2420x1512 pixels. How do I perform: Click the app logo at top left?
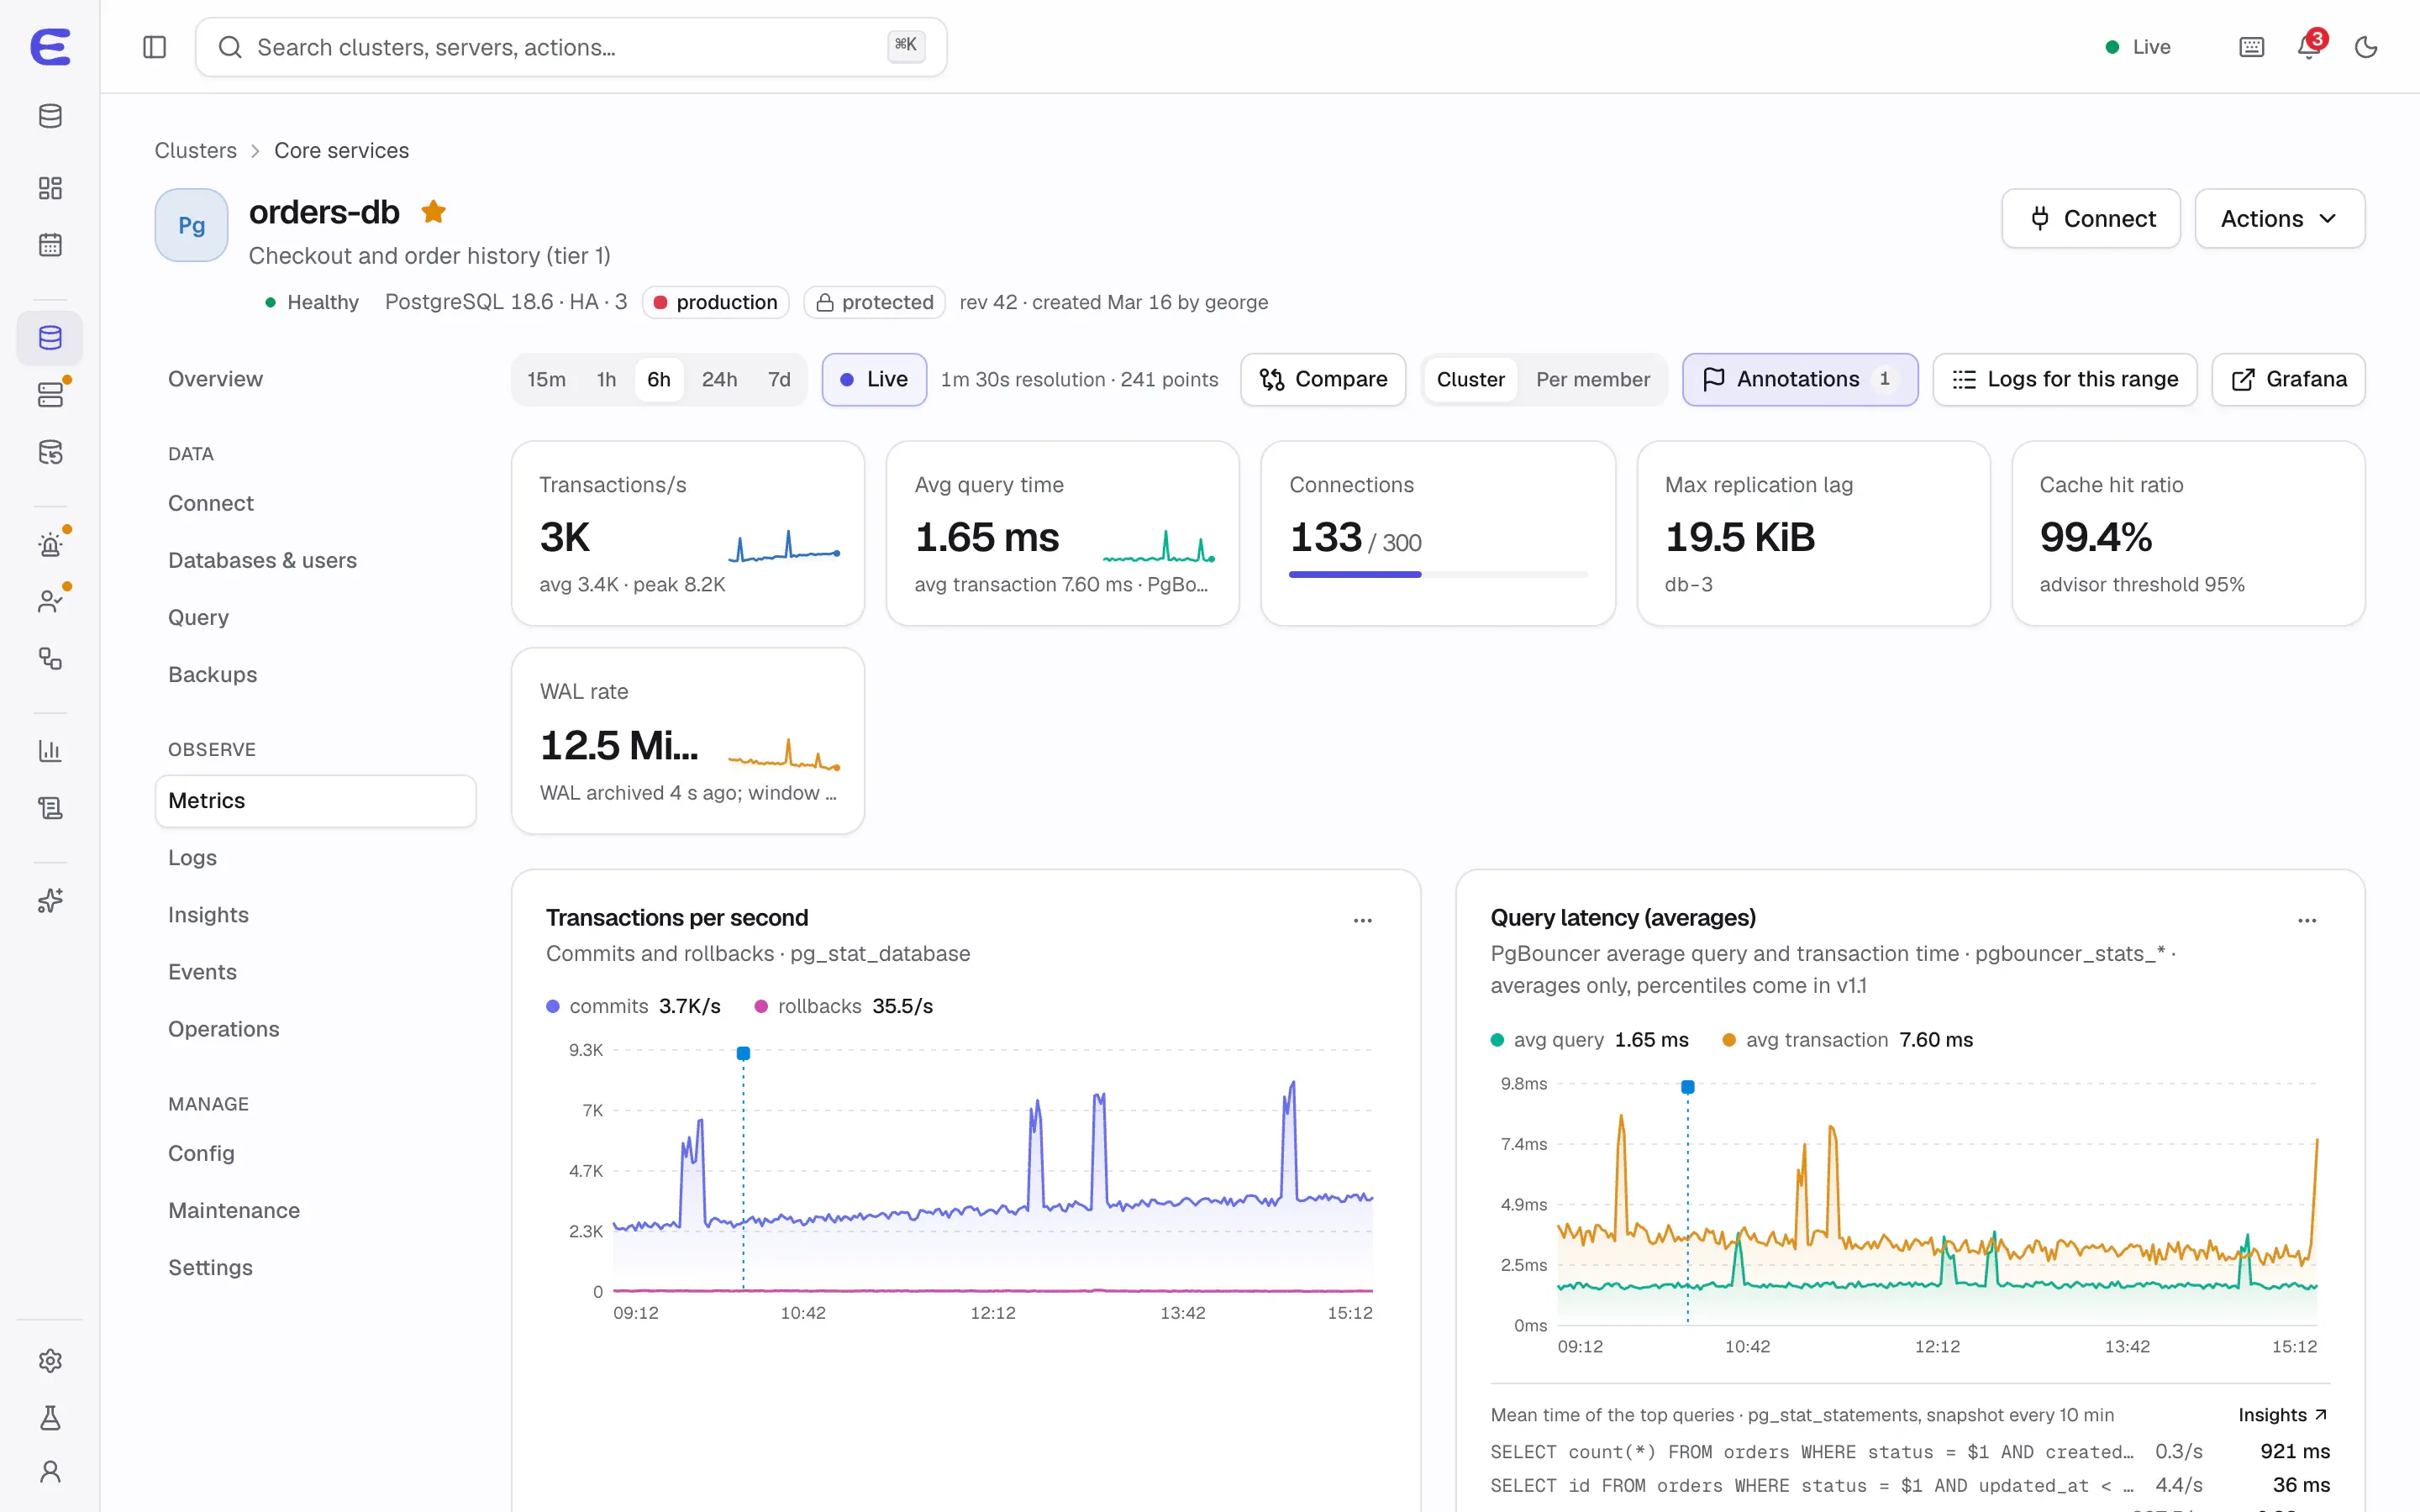[50, 47]
